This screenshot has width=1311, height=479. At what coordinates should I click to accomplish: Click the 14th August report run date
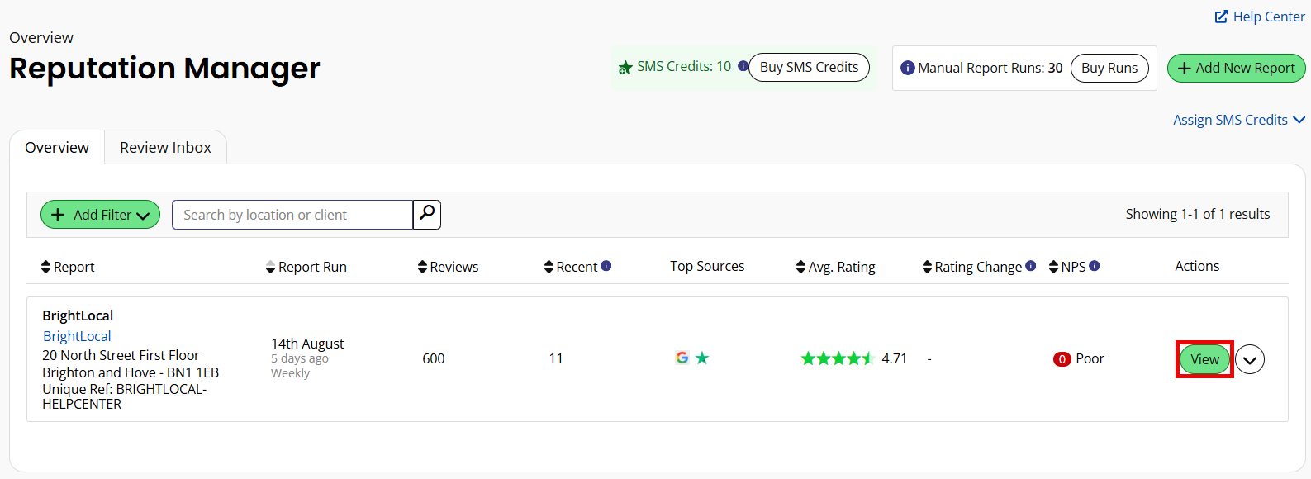(307, 344)
